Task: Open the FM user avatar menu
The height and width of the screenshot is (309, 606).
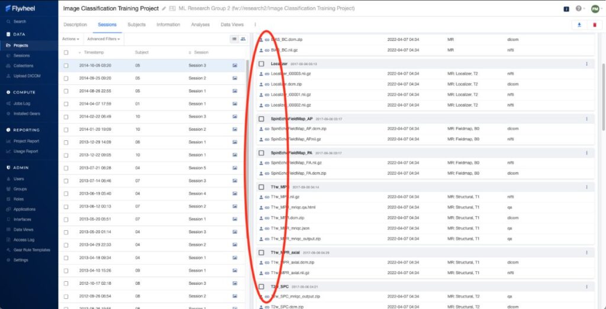Action: (x=595, y=9)
